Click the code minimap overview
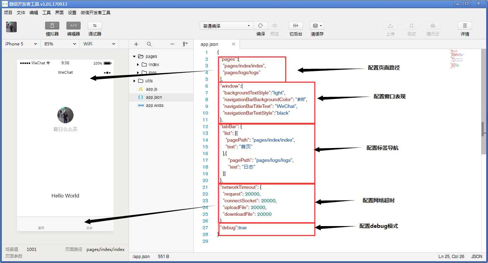Viewport: 488px width, 263px height. point(458,59)
